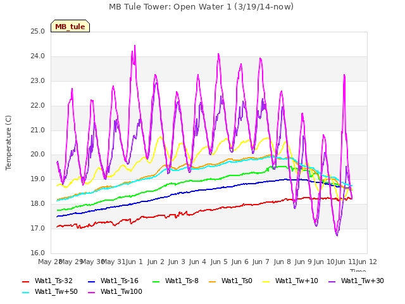
Task: Click the Jun 9 x-axis date label
Action: point(303,262)
